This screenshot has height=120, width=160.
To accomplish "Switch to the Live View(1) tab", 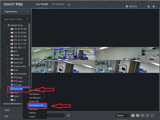I will tap(57, 4).
